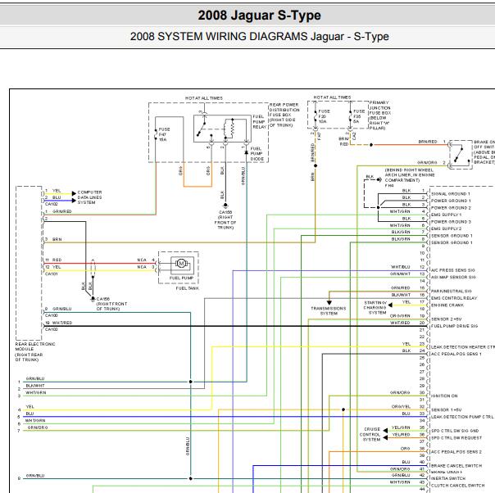Click the 'ENGINE CRANK' pin label
Viewport: 495px width, 493px height.
pos(447,305)
